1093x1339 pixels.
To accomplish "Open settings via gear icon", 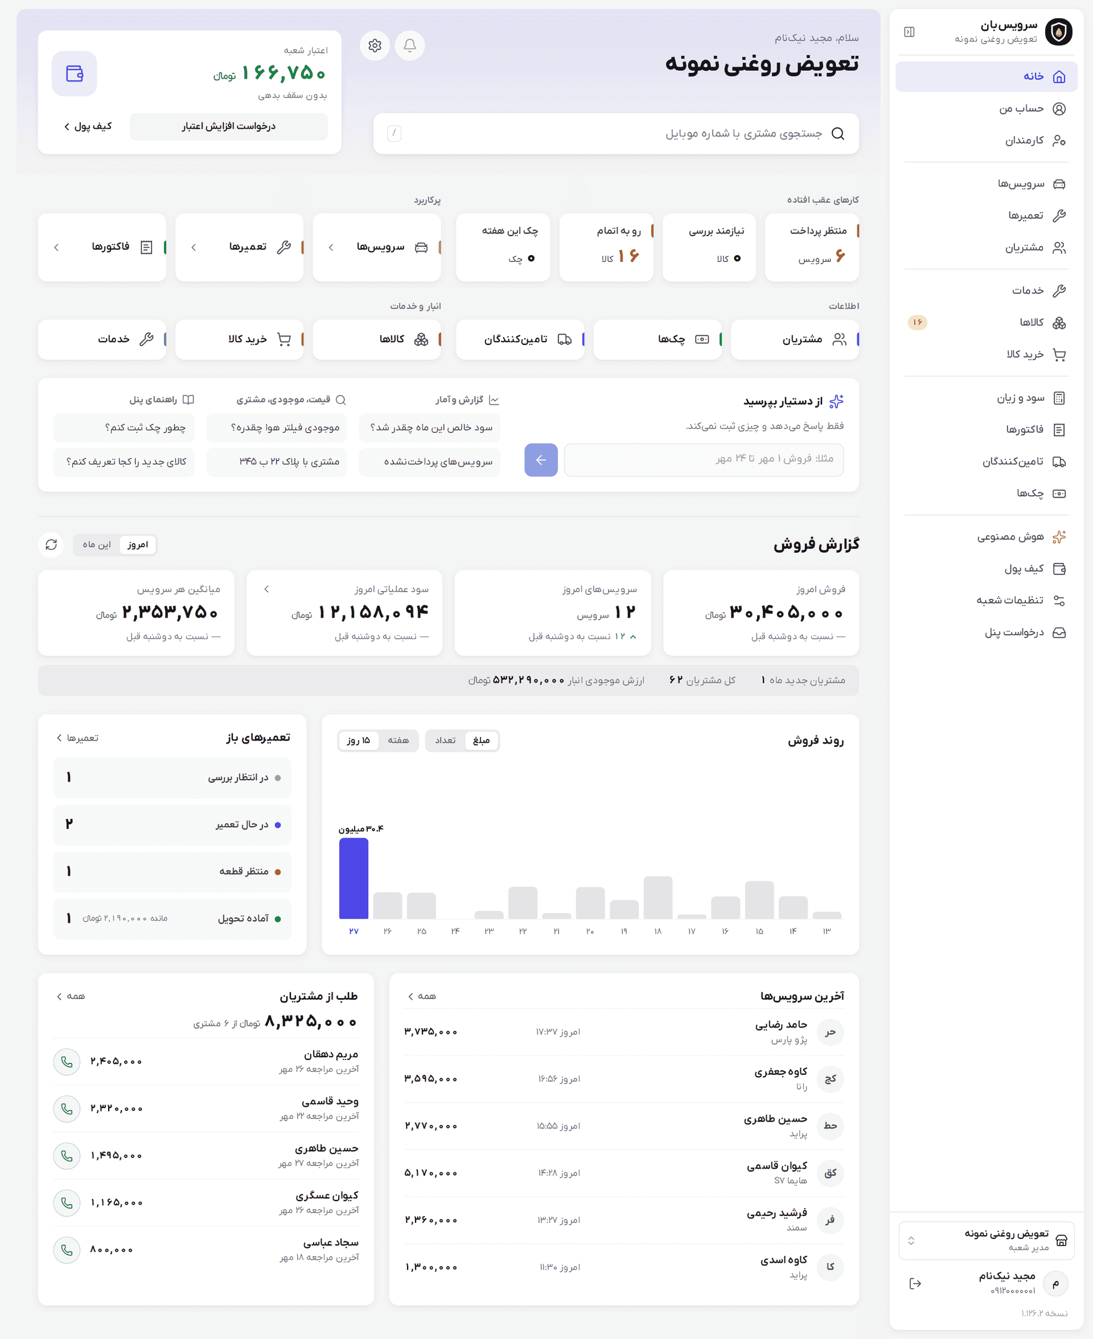I will [x=375, y=46].
